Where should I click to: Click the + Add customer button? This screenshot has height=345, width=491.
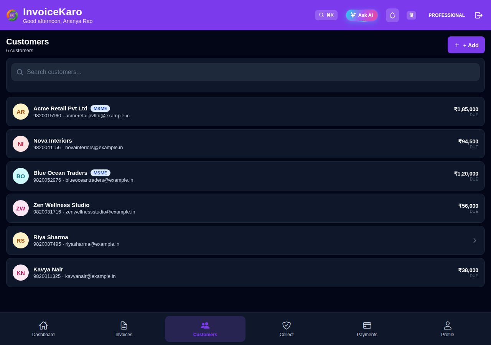(466, 45)
